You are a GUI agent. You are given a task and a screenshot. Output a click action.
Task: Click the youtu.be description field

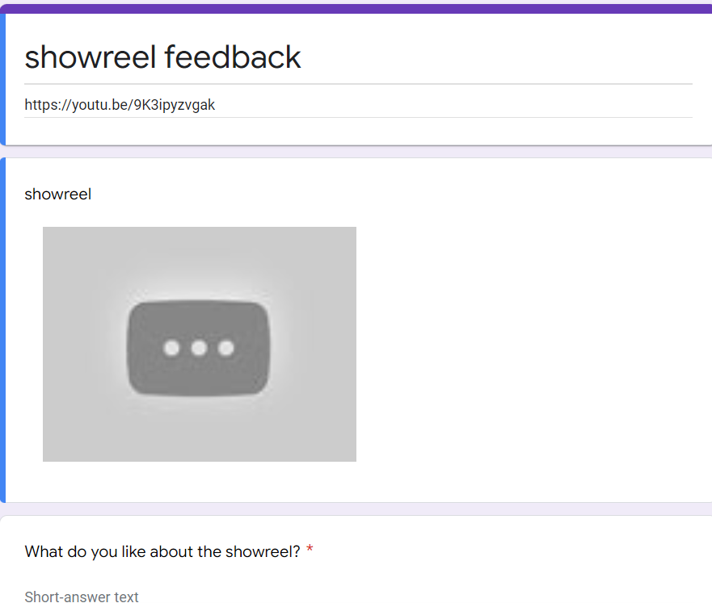click(x=358, y=105)
